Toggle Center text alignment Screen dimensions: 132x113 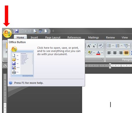coord(115,53)
